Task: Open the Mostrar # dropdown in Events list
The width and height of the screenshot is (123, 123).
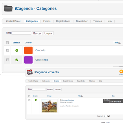Action: pos(109,116)
